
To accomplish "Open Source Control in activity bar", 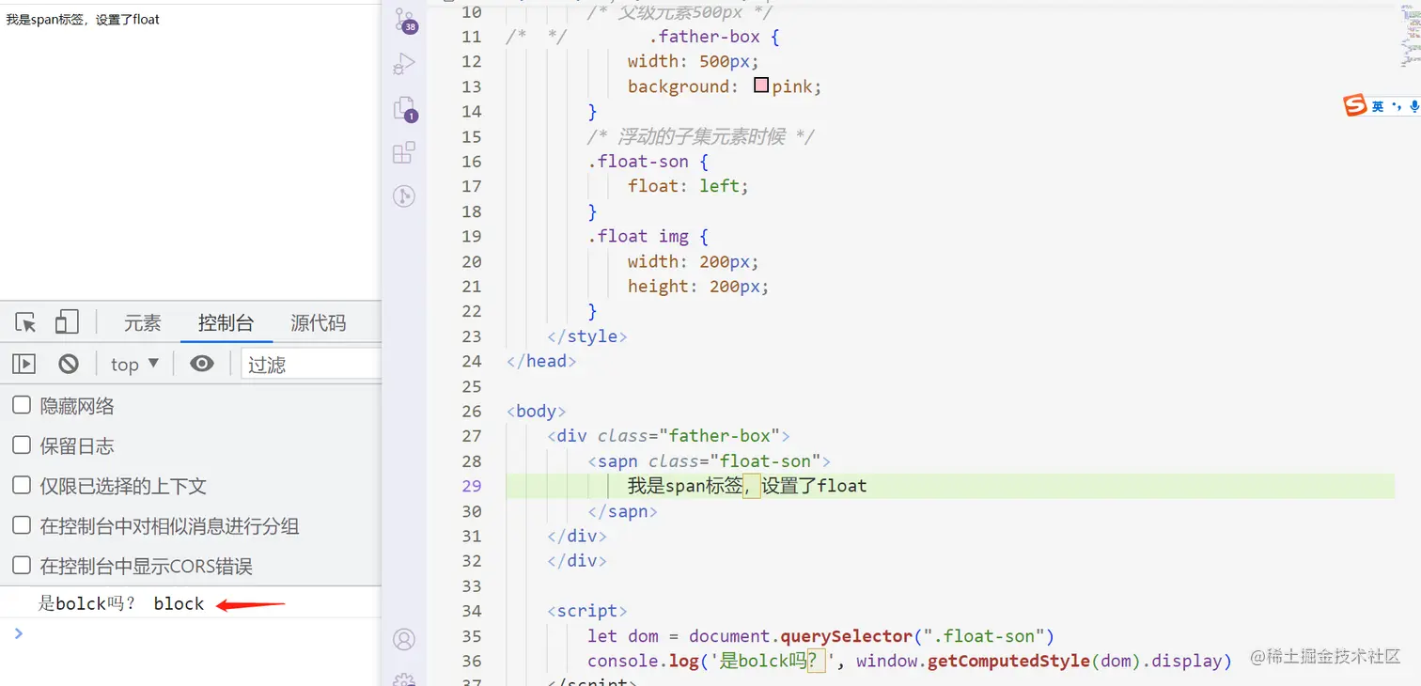I will (x=404, y=20).
